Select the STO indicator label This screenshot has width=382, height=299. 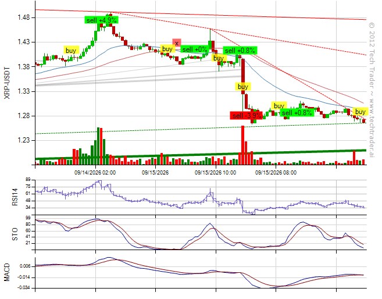click(x=15, y=234)
